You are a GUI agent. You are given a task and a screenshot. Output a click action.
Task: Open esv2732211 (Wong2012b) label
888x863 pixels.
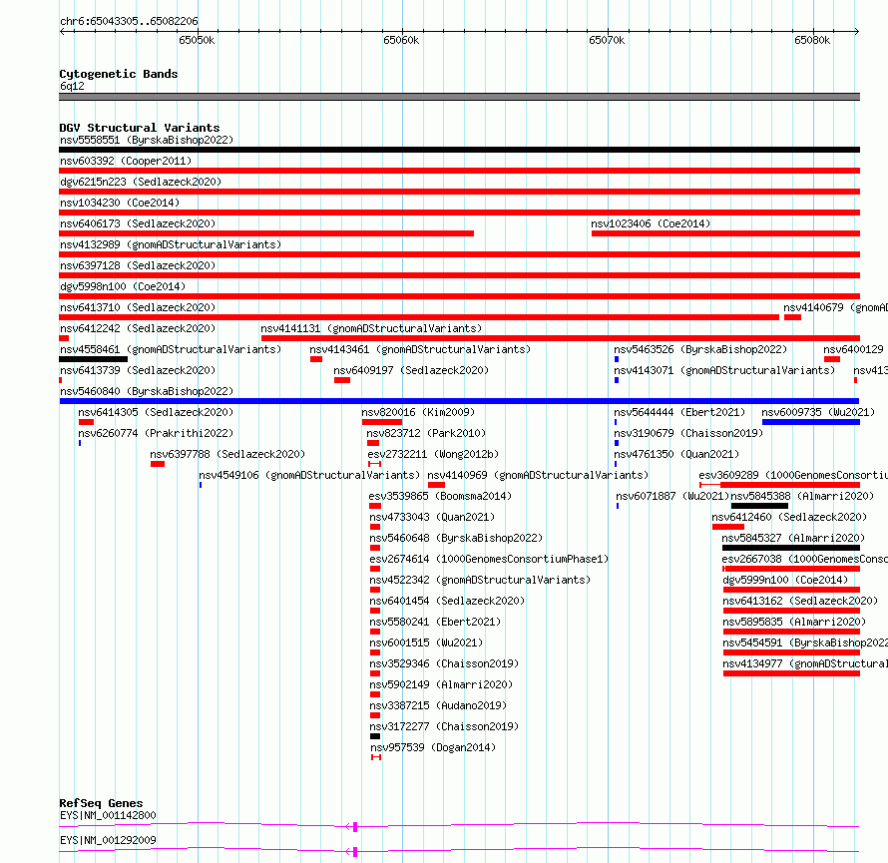[x=433, y=454]
